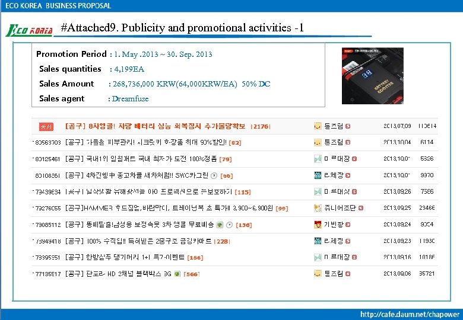Click red badge beside author in 2013.09.24 row
Screen dimensions: 463x320
pyautogui.click(x=348, y=225)
